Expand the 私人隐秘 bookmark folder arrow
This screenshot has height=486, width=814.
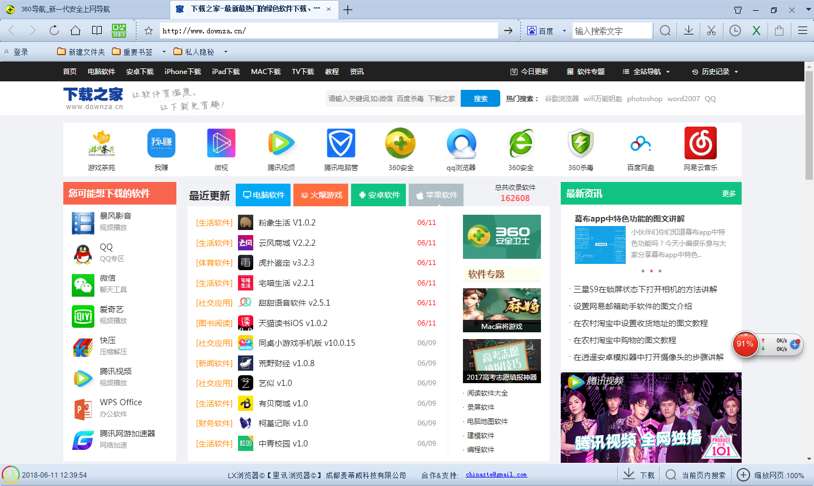point(226,51)
